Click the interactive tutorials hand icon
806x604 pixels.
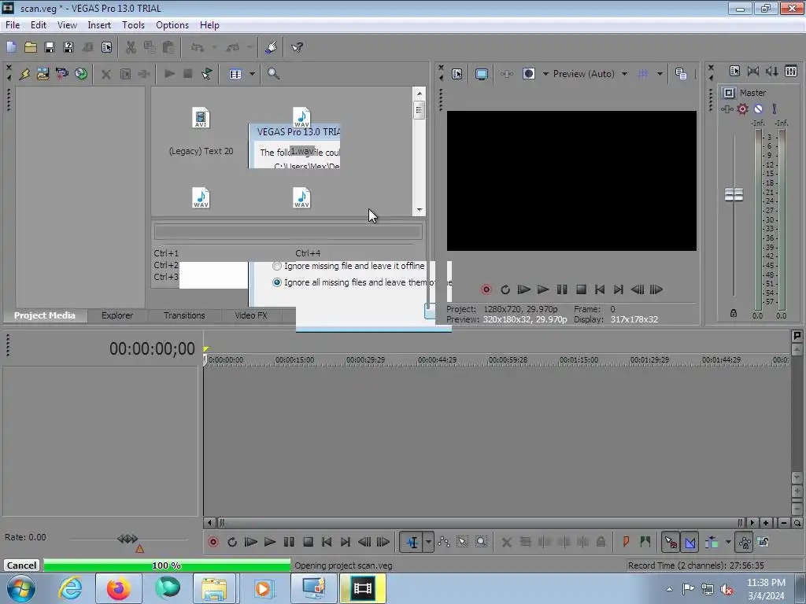tap(272, 47)
